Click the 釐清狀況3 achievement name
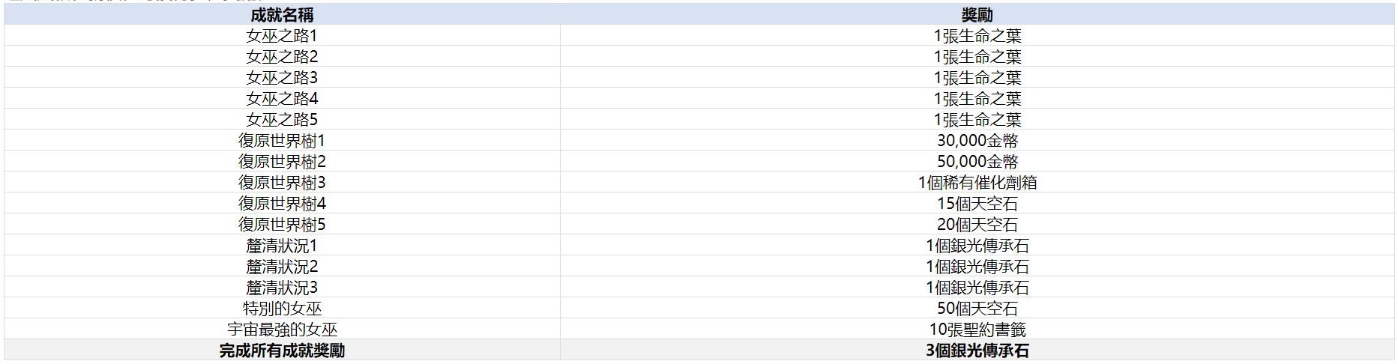The image size is (1398, 364). 282,288
